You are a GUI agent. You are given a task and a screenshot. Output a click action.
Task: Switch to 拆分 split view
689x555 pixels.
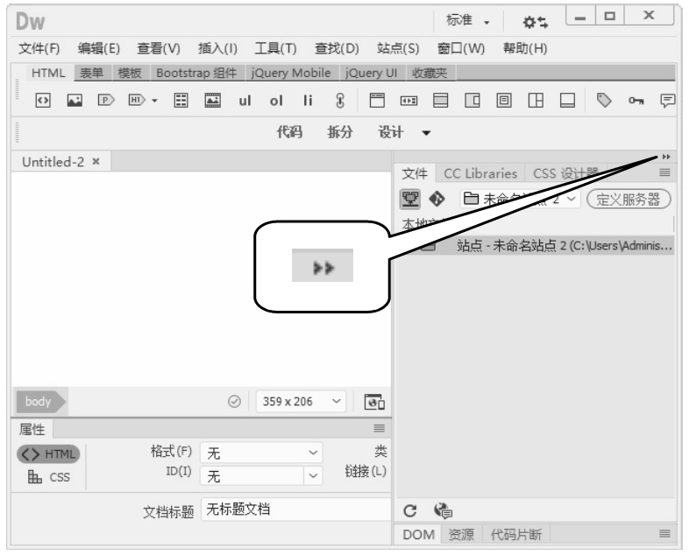pos(340,131)
